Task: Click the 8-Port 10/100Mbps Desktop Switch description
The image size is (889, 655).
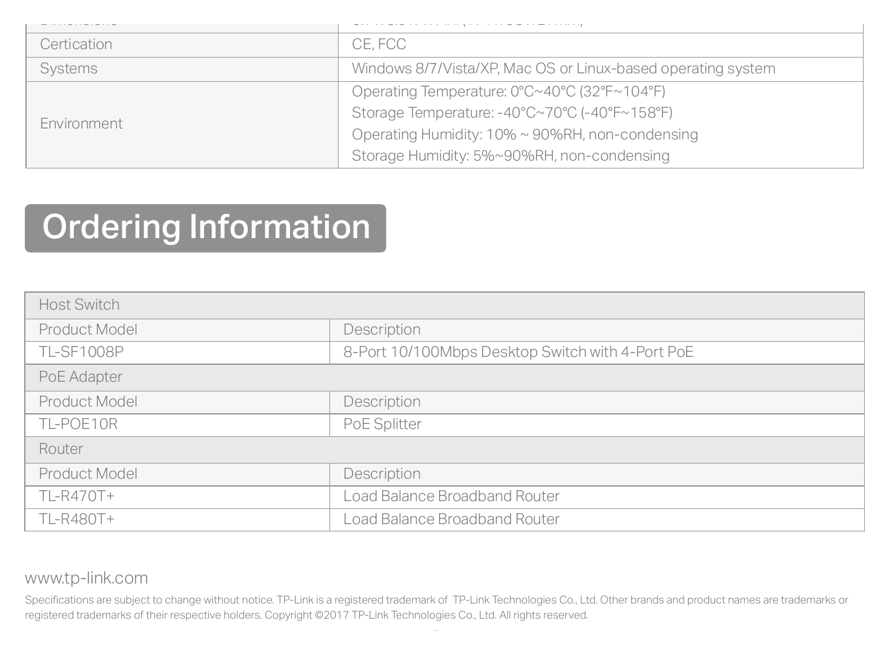Action: (x=518, y=352)
